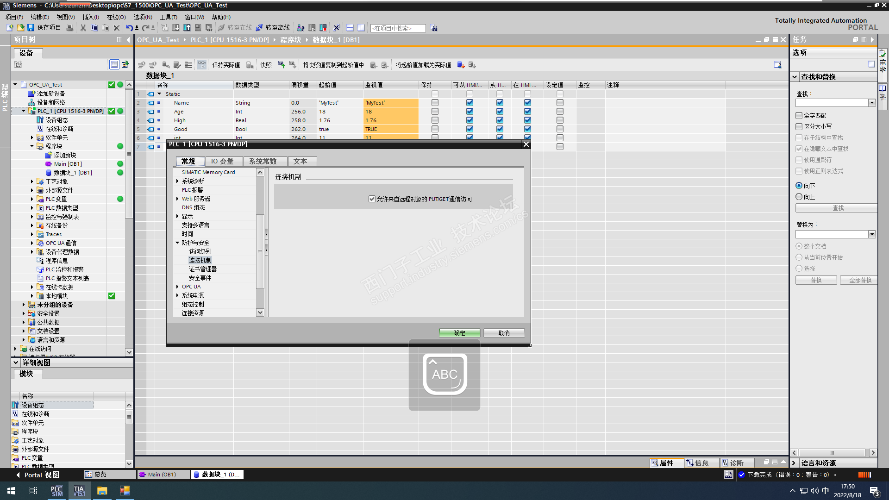Uncheck allow PUT/GET communication access checkbox
Image resolution: width=889 pixels, height=500 pixels.
pyautogui.click(x=372, y=199)
